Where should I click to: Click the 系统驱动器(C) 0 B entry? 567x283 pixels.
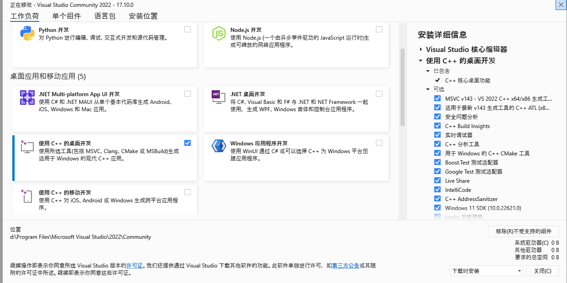(x=537, y=243)
